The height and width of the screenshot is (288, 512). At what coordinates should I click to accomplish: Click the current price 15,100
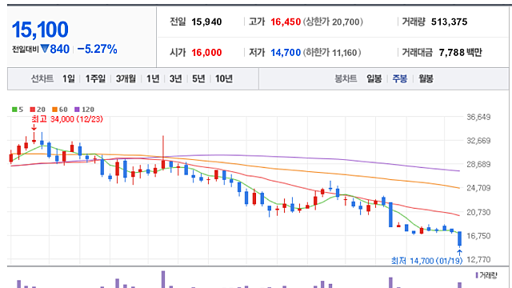click(x=40, y=30)
